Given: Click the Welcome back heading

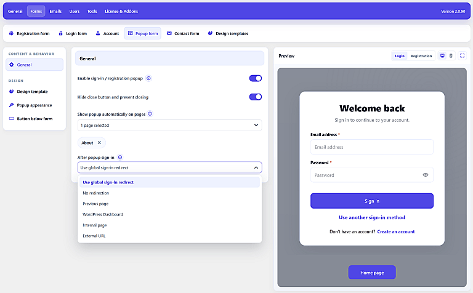Looking at the screenshot, I should (x=372, y=108).
